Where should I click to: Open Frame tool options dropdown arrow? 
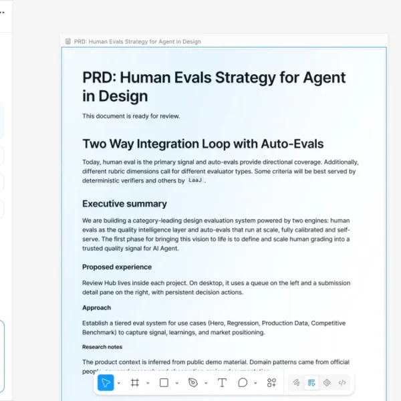[x=148, y=383]
